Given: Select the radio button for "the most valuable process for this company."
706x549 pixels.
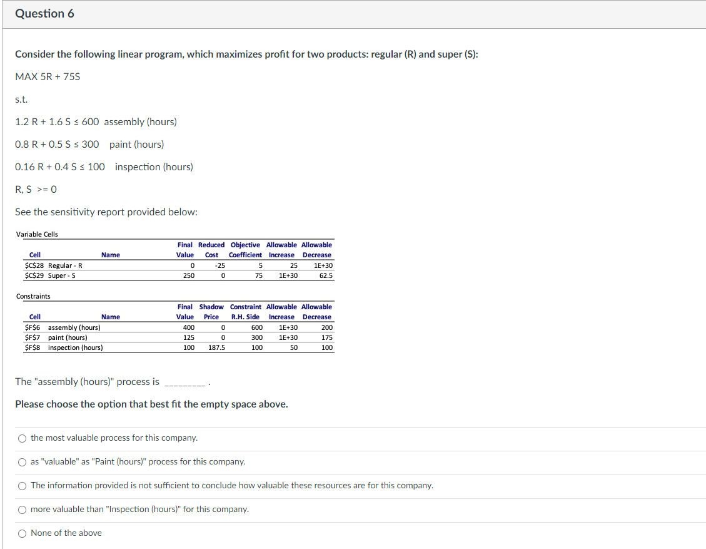Looking at the screenshot, I should pyautogui.click(x=22, y=438).
